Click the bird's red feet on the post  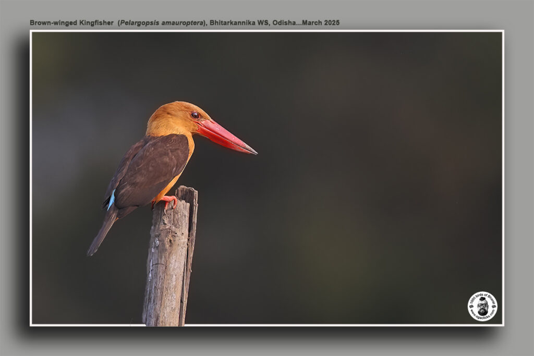tap(167, 201)
